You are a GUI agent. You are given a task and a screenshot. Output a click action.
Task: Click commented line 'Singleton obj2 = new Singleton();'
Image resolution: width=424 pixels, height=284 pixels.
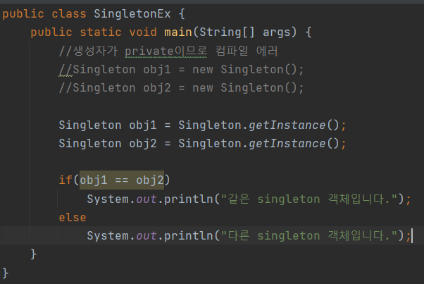click(182, 88)
